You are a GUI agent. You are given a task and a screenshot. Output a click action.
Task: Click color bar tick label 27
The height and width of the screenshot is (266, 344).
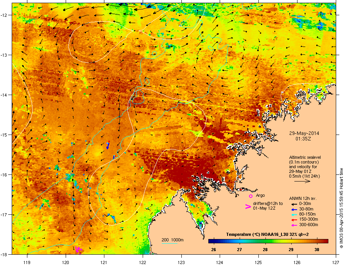pyautogui.click(x=239, y=250)
